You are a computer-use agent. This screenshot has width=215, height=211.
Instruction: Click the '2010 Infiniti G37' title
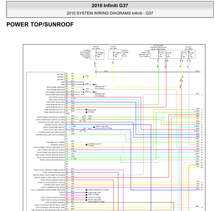[110, 6]
